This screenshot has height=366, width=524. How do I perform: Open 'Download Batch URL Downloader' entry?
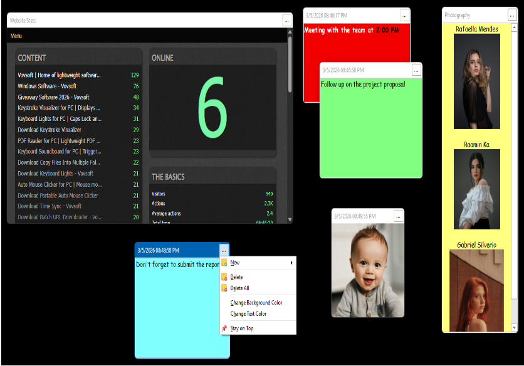(x=60, y=217)
